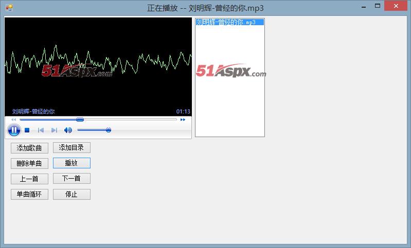411x248 pixels.
Task: Click the seek bar position handle
Action: [80, 120]
